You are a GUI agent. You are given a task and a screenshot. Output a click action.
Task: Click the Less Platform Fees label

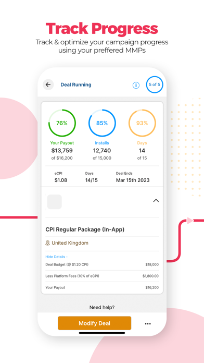[72, 276]
